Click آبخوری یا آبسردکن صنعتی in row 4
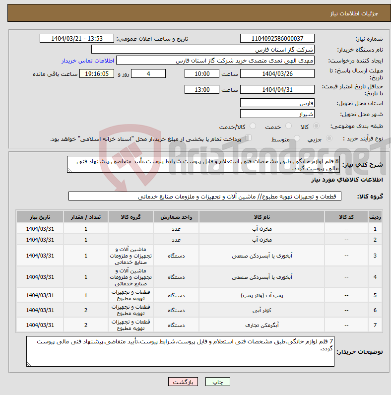Screen dimensions: 391x395 [262, 277]
